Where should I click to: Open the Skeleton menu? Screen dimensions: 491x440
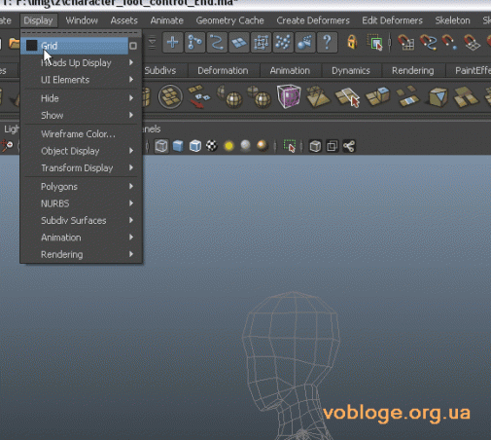point(452,20)
